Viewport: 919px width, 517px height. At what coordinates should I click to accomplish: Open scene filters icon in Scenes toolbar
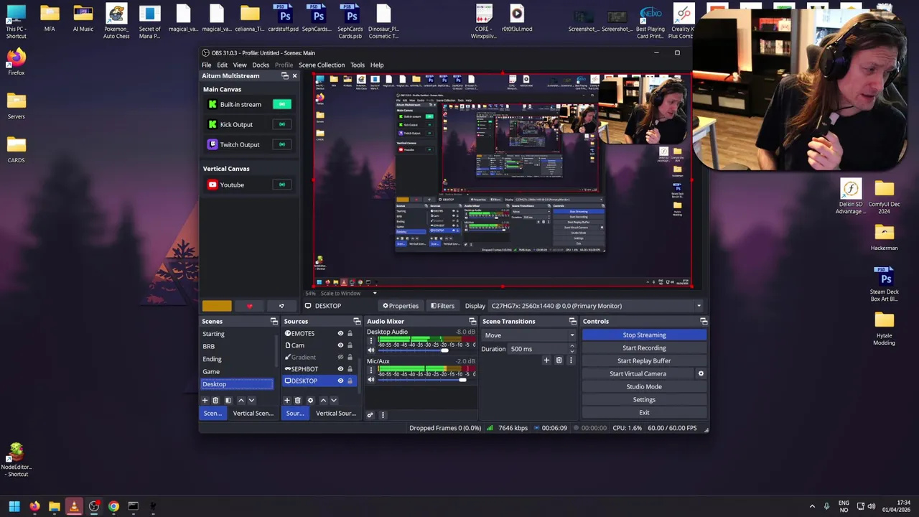coord(228,400)
